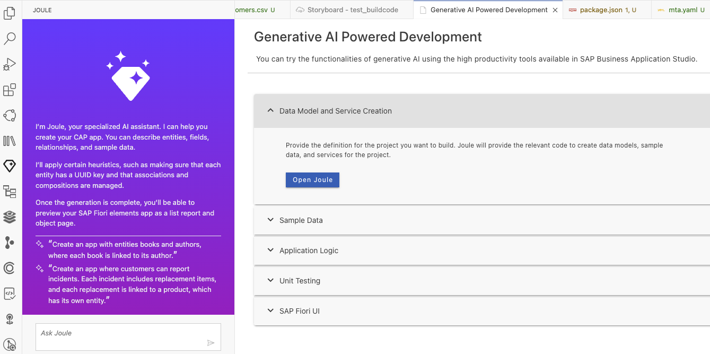Open the Run and Debug view
This screenshot has height=354, width=710.
point(10,64)
